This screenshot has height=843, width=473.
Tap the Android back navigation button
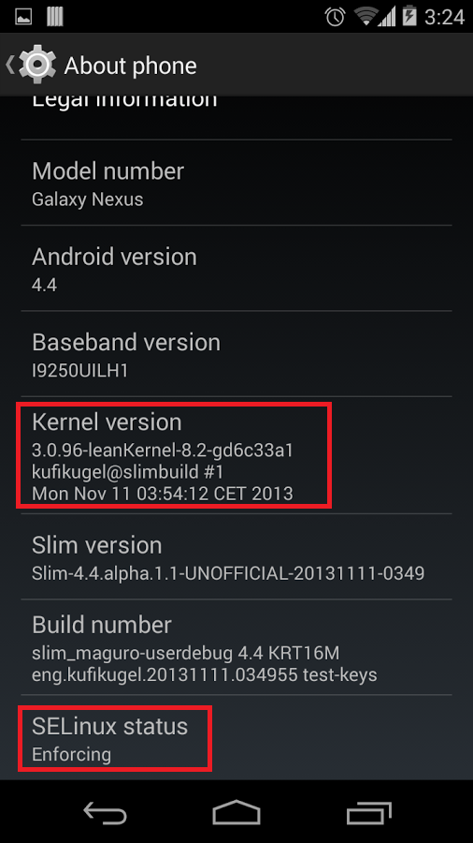[105, 811]
